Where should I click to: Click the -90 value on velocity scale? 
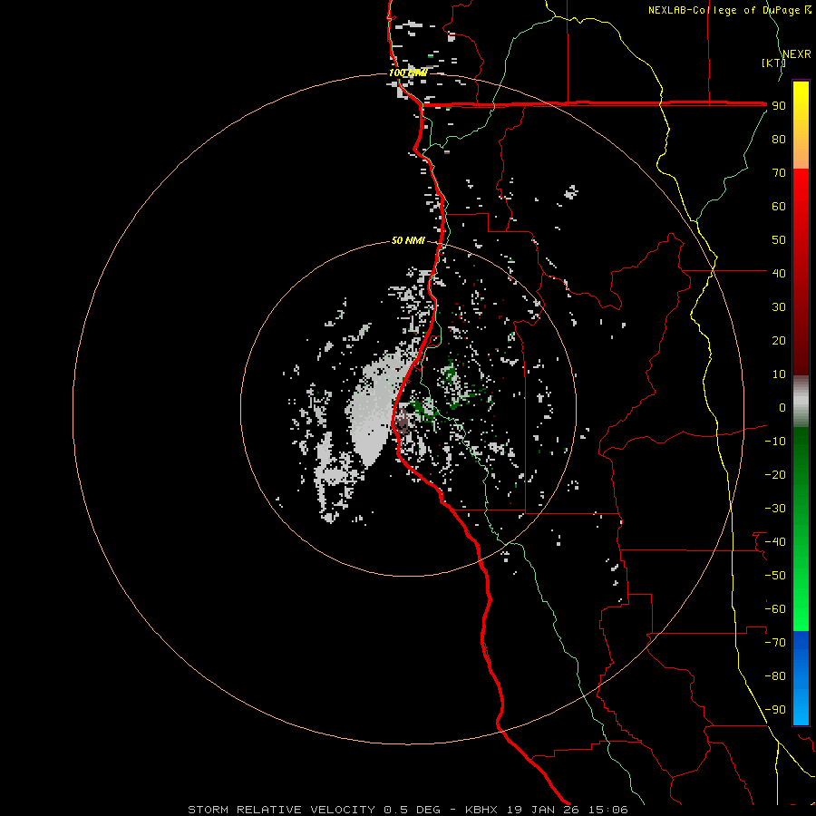(775, 710)
